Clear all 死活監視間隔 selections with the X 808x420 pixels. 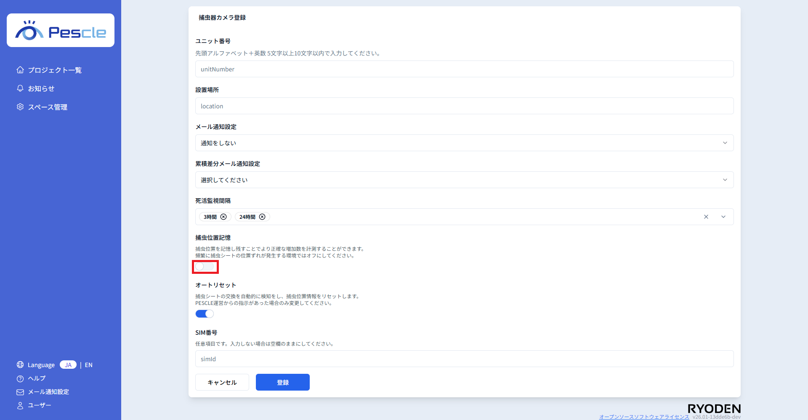tap(706, 217)
